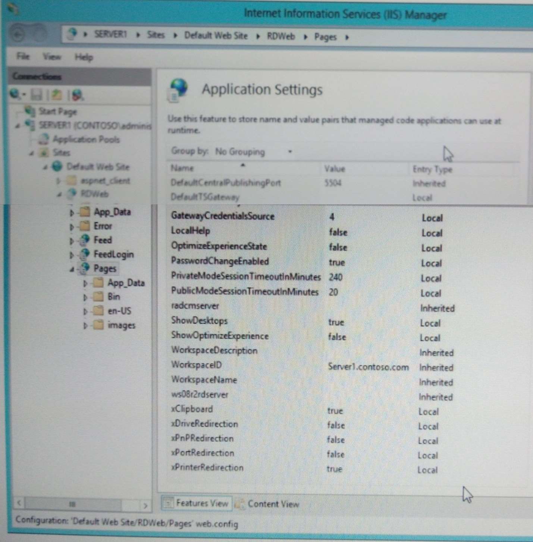Click the Features View tab icon

coord(168,503)
